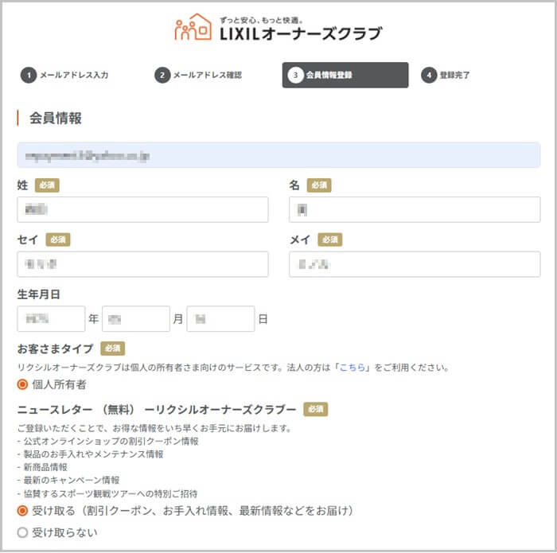The height and width of the screenshot is (553, 557).
Task: Click the birth year 年 field
Action: point(51,319)
